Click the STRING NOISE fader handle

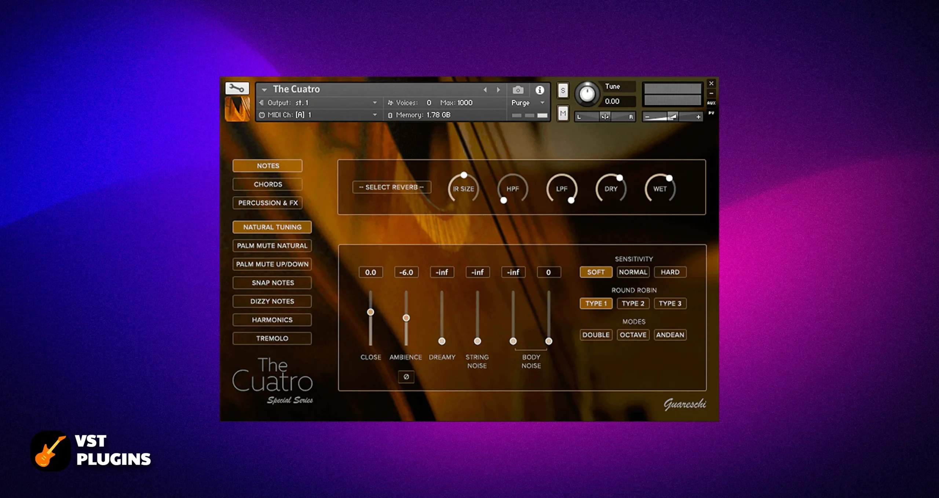click(x=478, y=341)
